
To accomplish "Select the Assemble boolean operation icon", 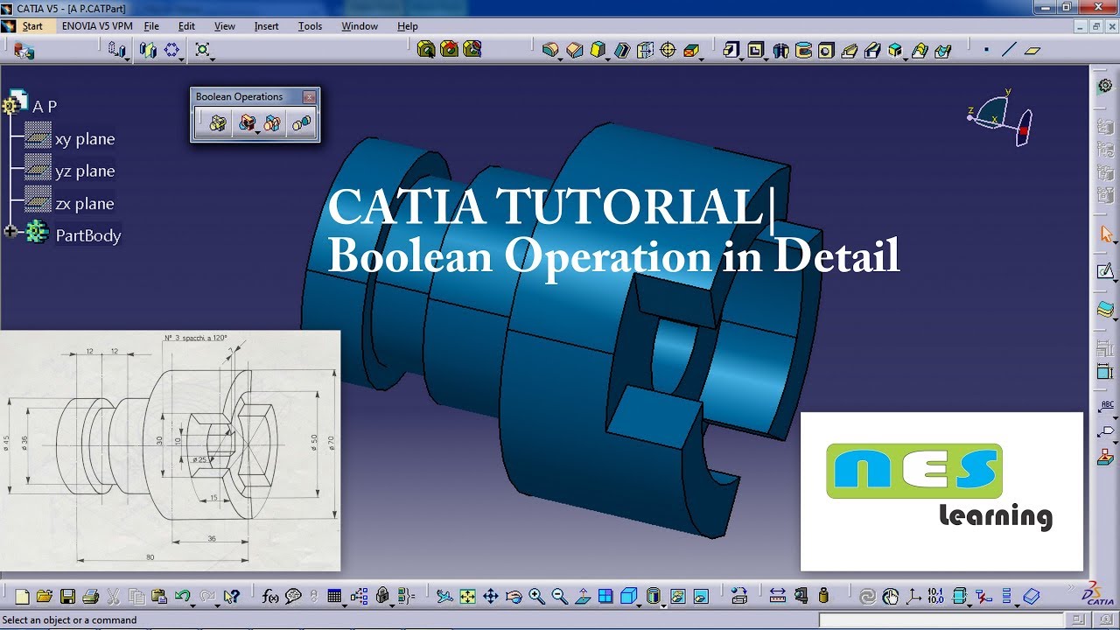I will coord(218,123).
